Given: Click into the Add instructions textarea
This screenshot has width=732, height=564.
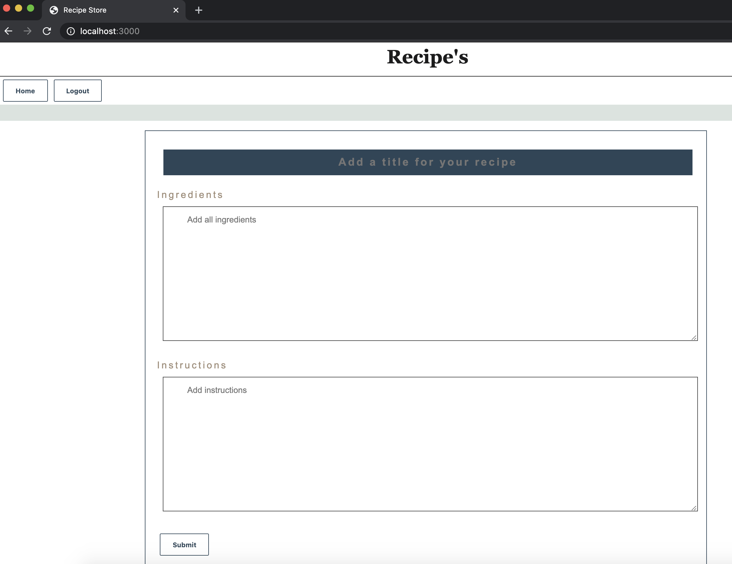Looking at the screenshot, I should (x=430, y=444).
